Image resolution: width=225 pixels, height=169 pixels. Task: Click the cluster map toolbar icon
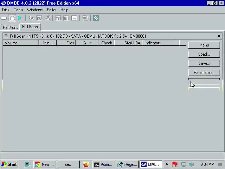pyautogui.click(x=85, y=18)
